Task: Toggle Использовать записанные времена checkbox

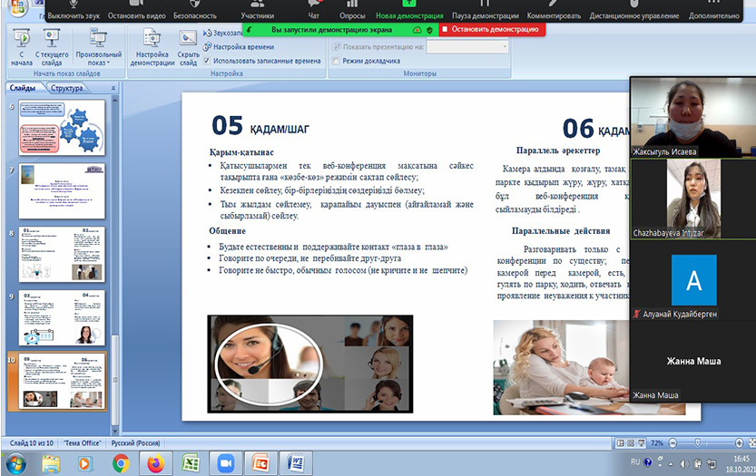Action: click(x=207, y=61)
